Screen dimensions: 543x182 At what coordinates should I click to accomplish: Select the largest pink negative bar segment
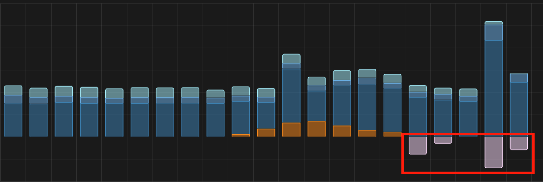pos(493,152)
